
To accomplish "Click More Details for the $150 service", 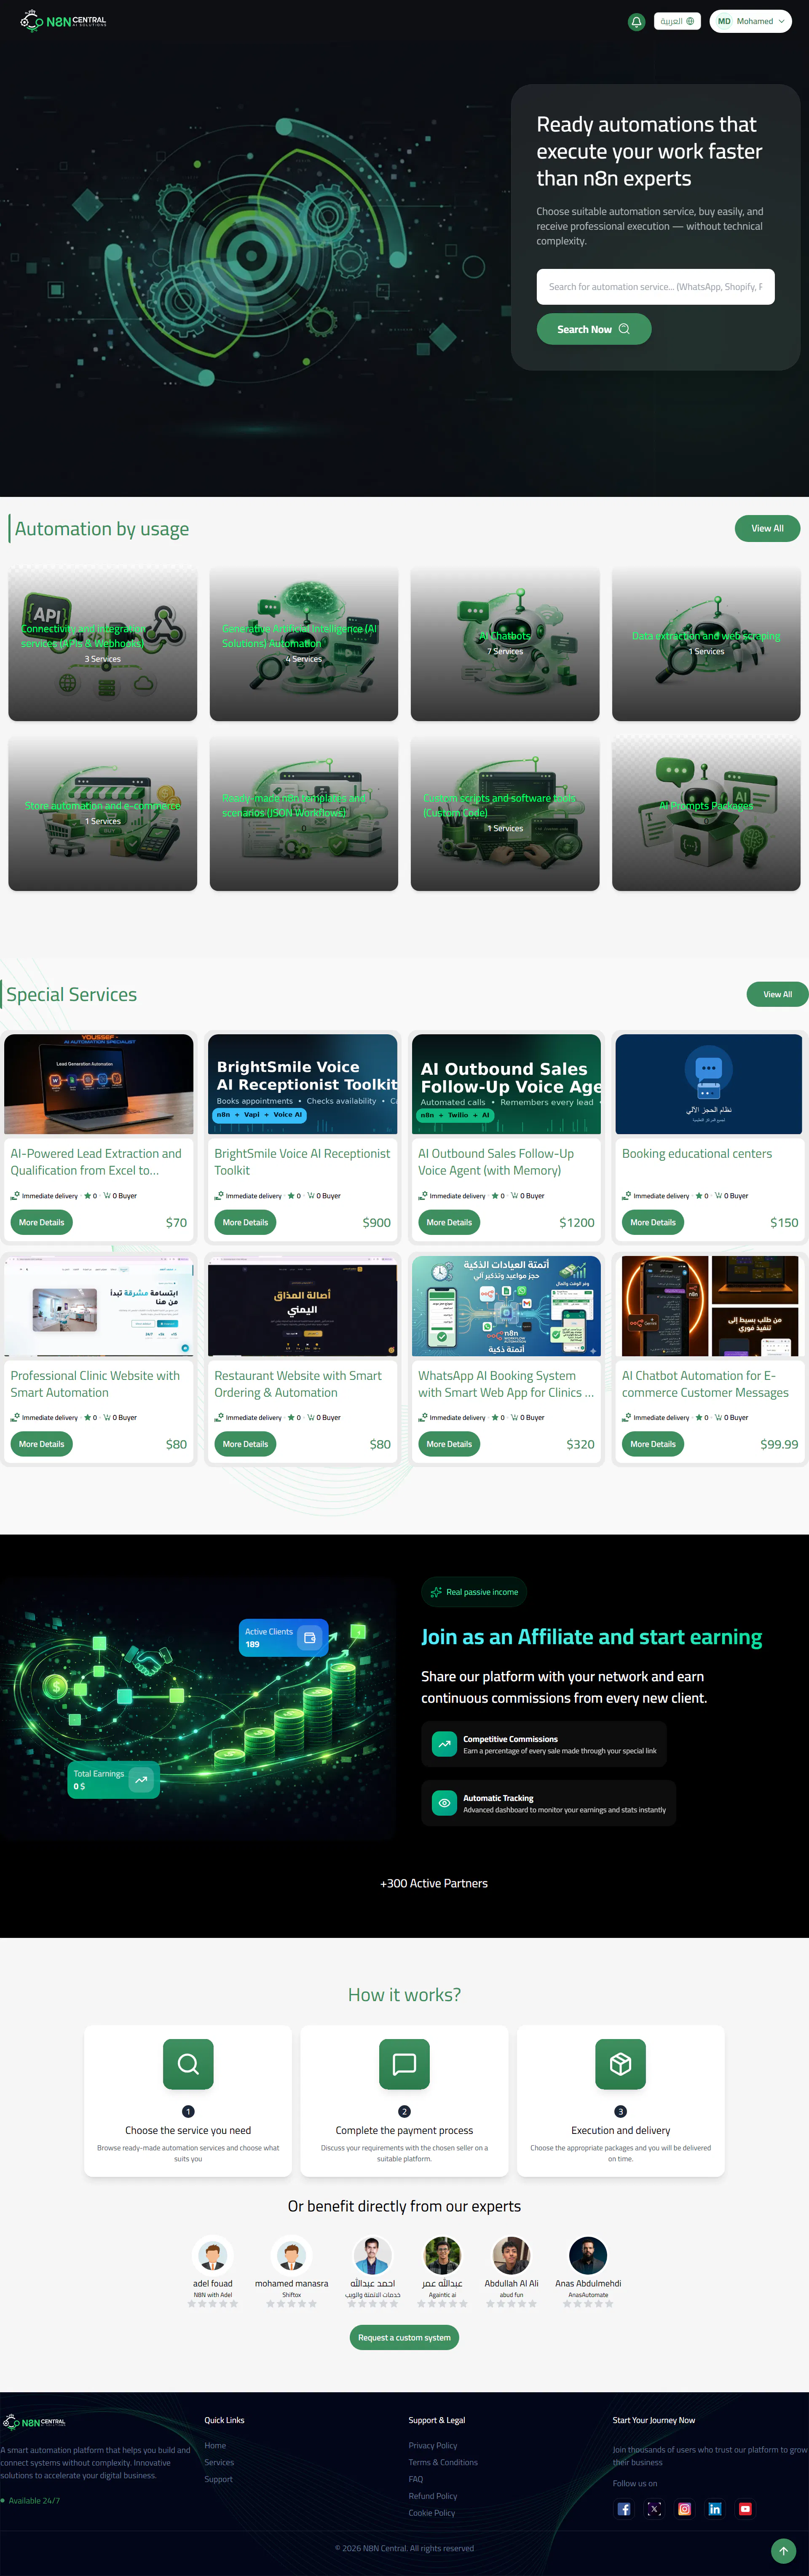I will 653,1222.
